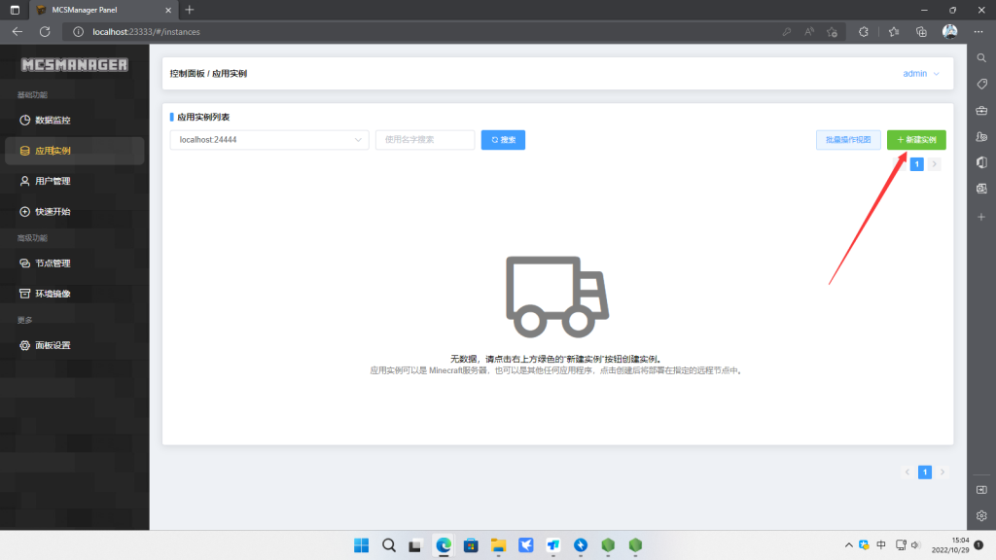
Task: Open Edge sidebar games icon
Action: (x=981, y=136)
